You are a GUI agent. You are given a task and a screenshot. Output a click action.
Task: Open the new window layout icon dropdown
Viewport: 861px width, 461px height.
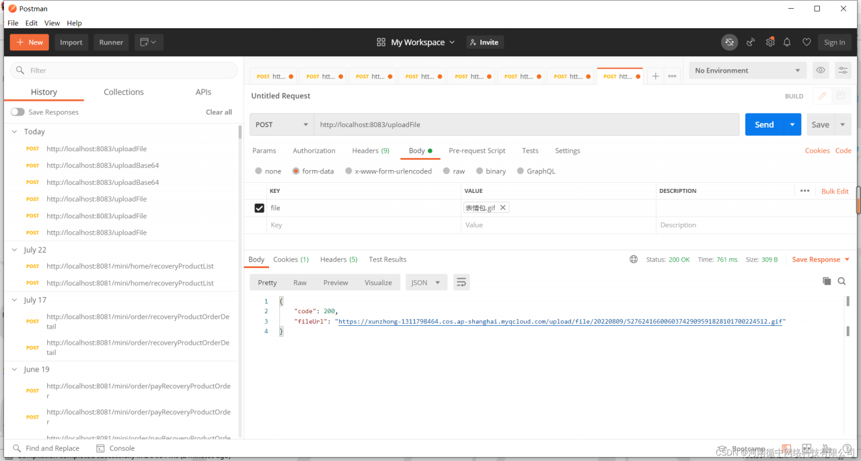149,42
